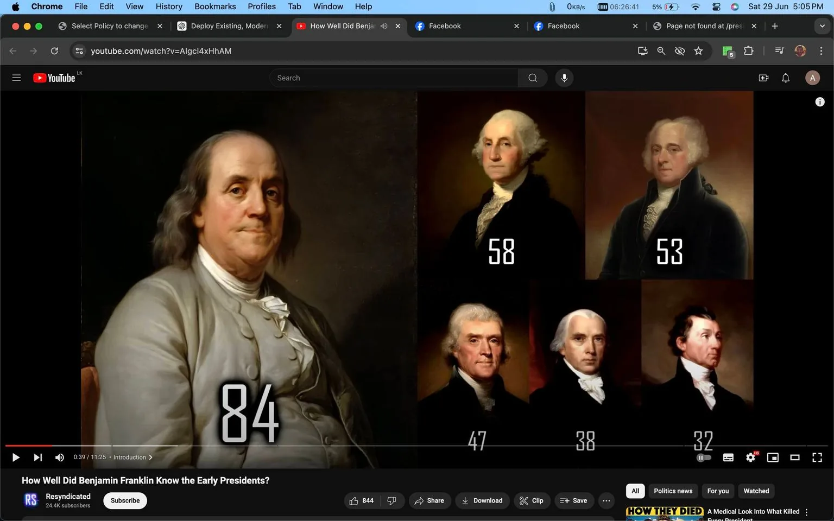The image size is (834, 521).
Task: Open browser extensions puzzle icon
Action: pyautogui.click(x=748, y=50)
